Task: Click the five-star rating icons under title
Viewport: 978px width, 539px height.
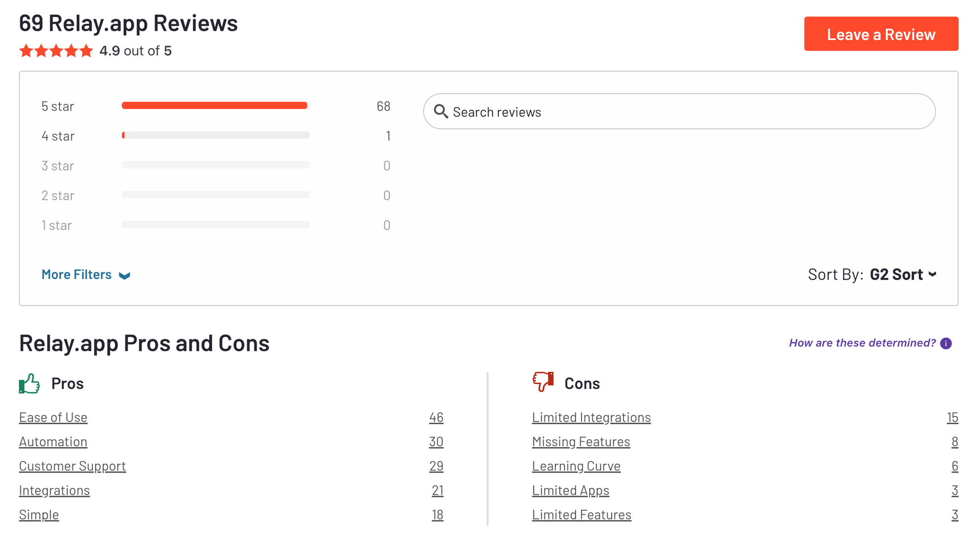Action: 56,51
